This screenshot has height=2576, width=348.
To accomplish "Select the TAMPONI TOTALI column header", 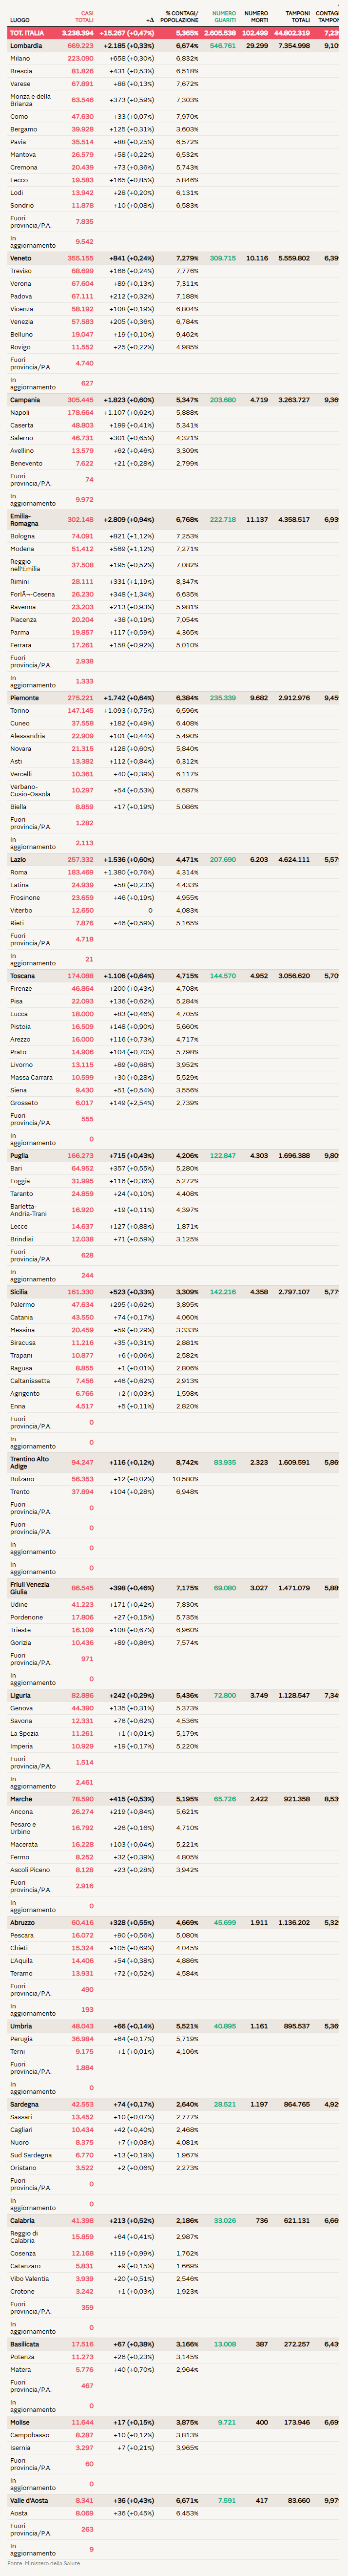I will click(x=297, y=17).
